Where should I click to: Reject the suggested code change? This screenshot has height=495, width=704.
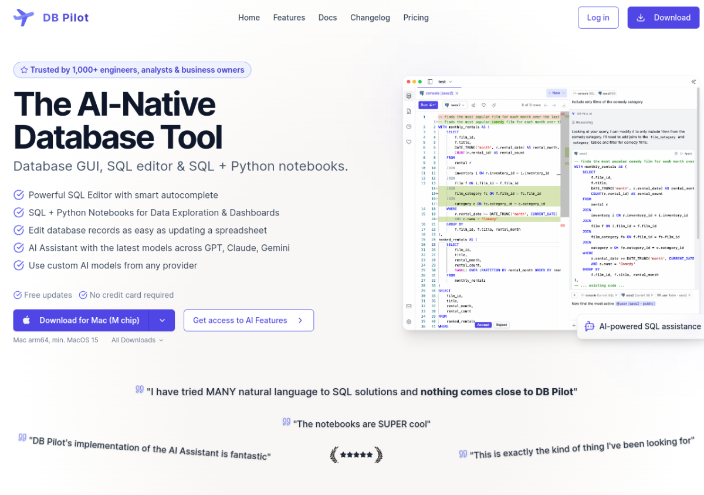(502, 325)
